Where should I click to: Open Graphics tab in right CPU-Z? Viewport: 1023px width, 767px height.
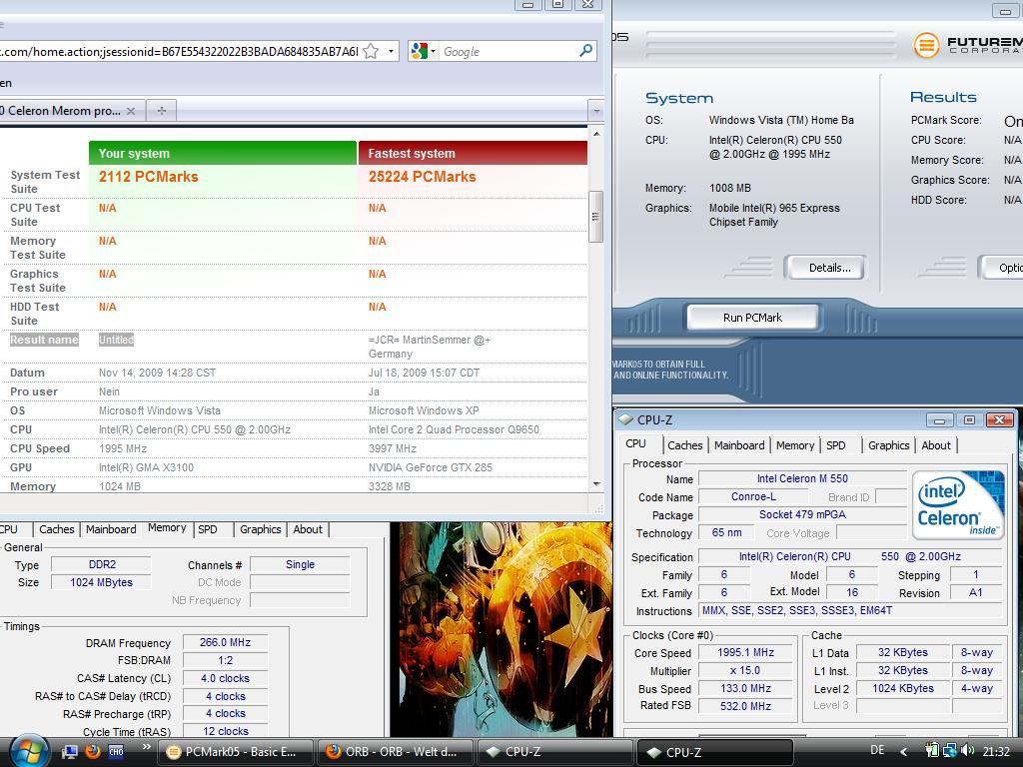click(888, 445)
